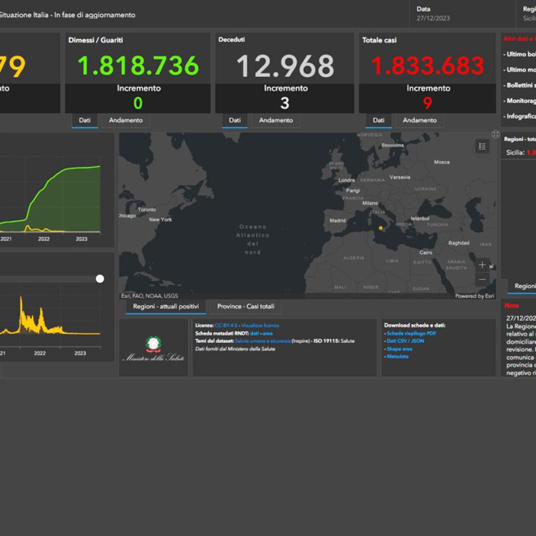
Task: Click the Shape aree download link
Action: click(399, 349)
